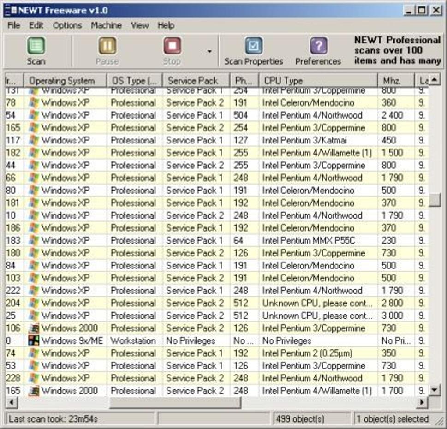Viewport: 447px width, 429px height.
Task: Click the Windows XP icon in row 80
Action: pos(34,191)
